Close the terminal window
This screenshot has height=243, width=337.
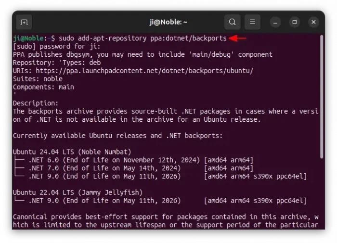pos(313,22)
